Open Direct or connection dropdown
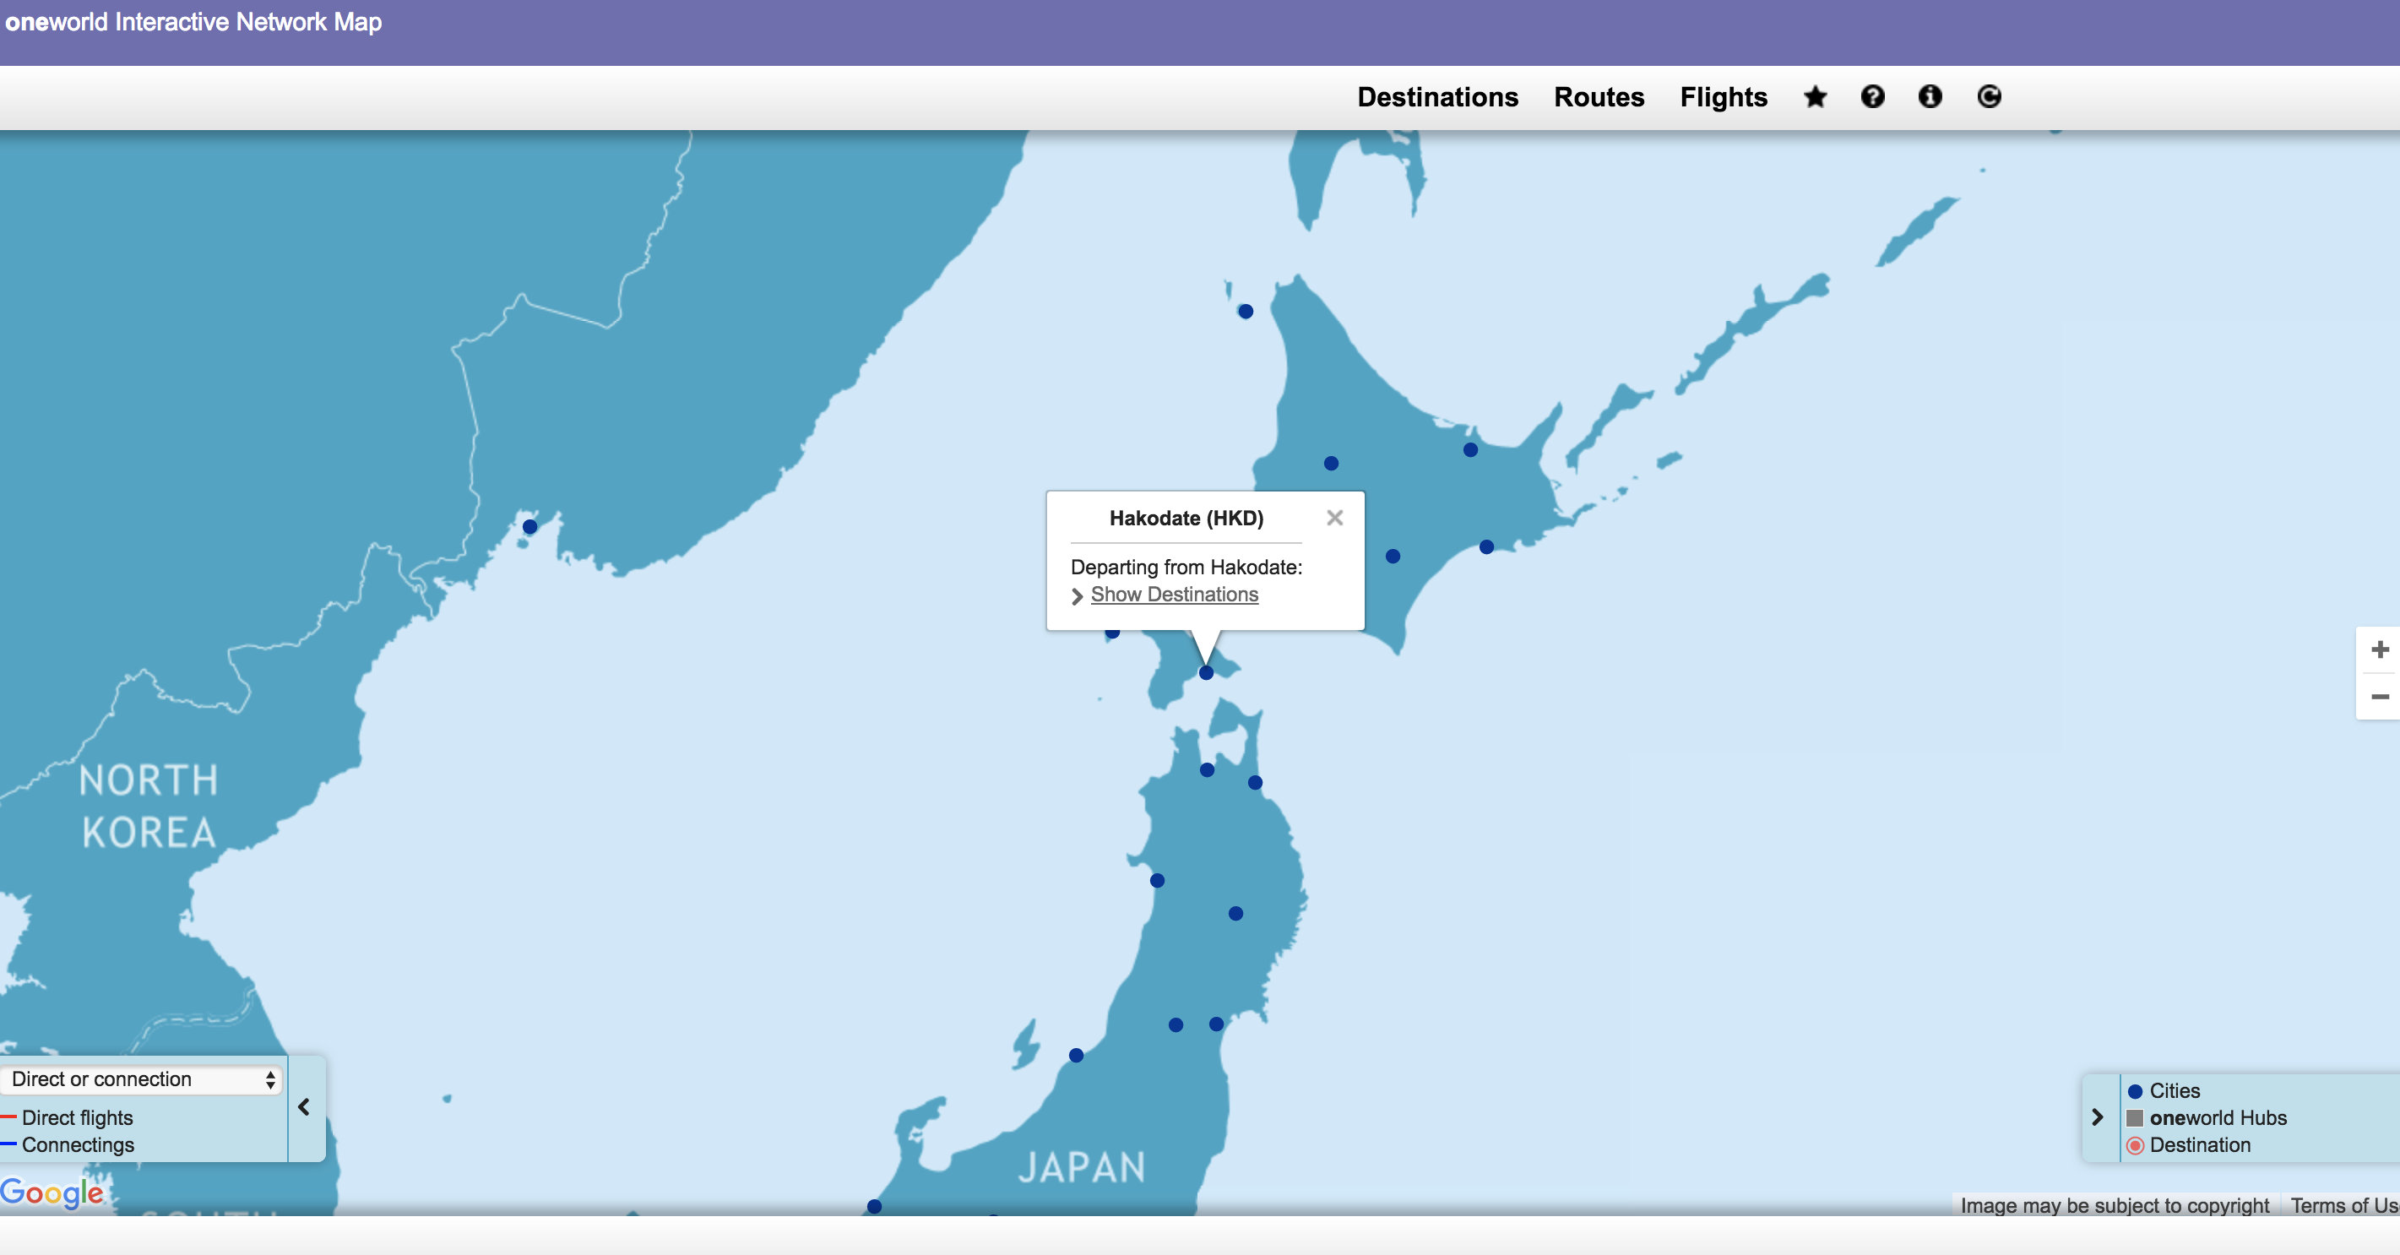This screenshot has width=2400, height=1255. click(x=141, y=1078)
